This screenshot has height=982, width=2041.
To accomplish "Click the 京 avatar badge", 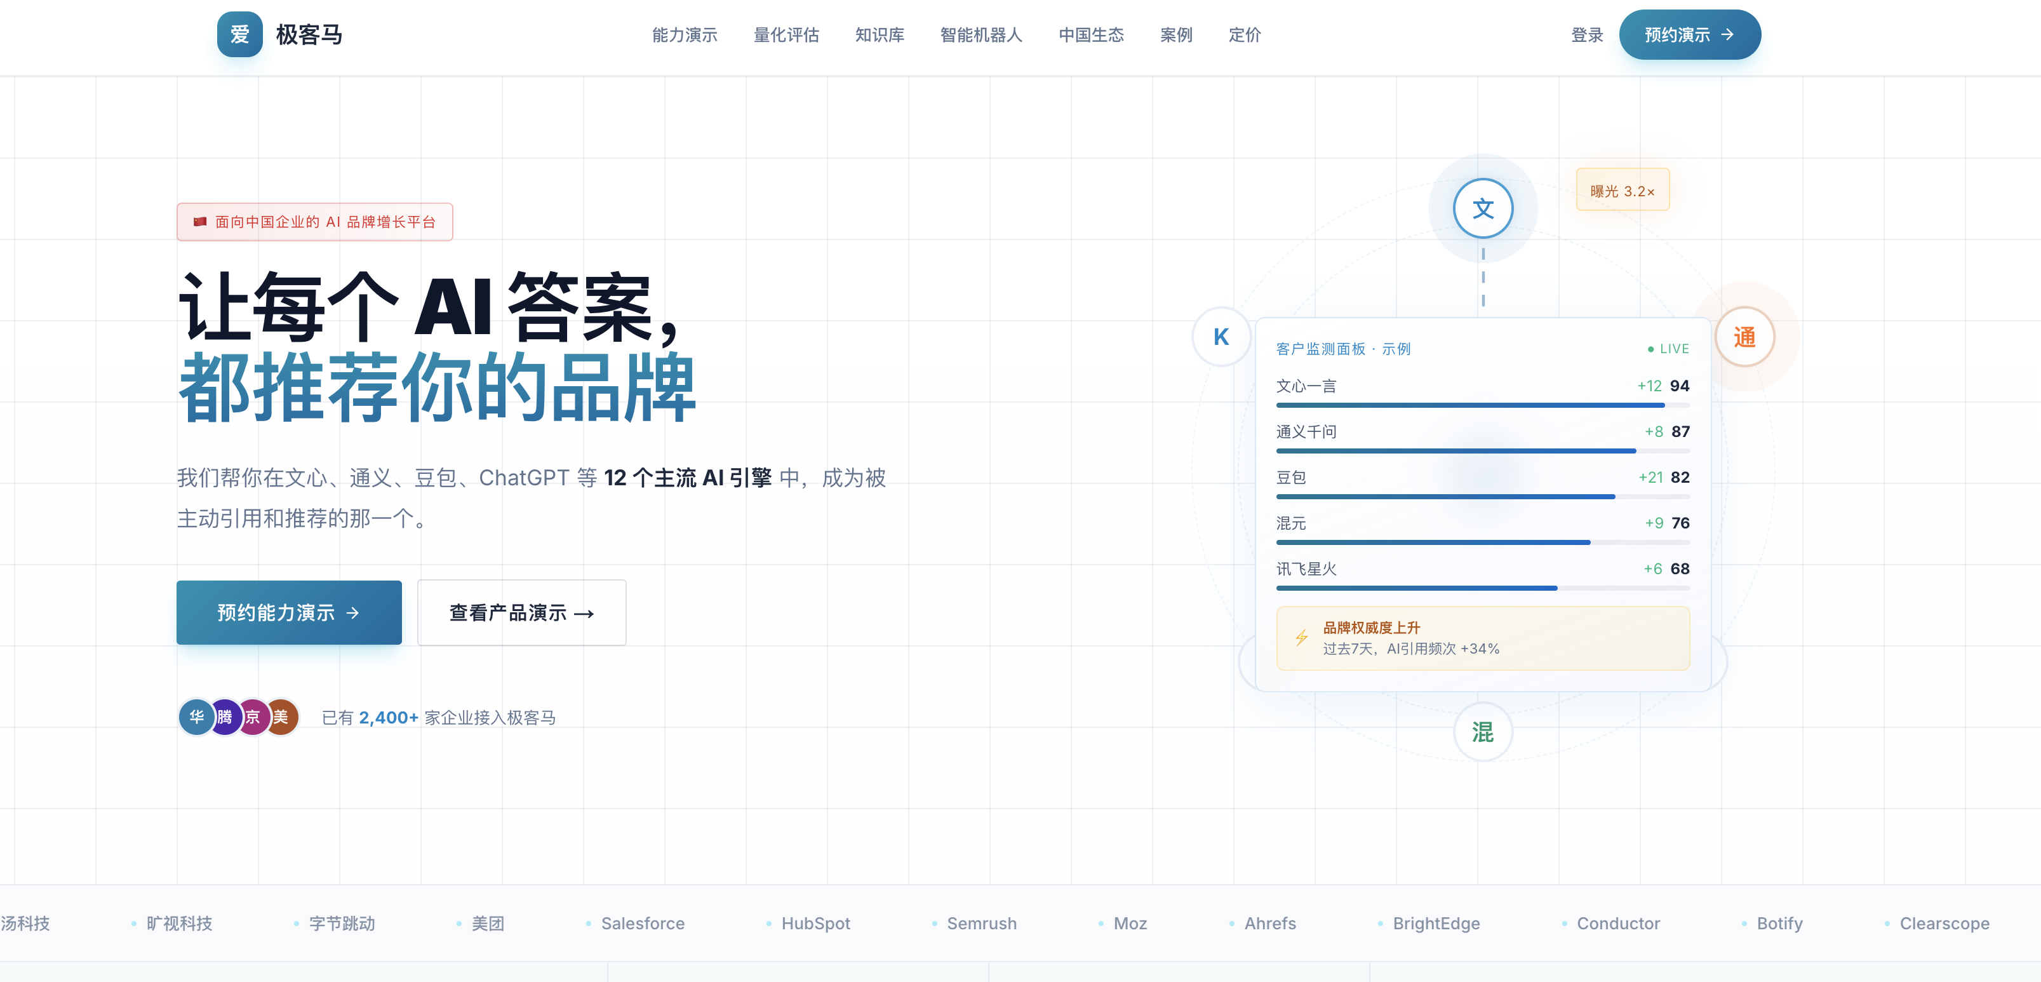I will click(253, 717).
